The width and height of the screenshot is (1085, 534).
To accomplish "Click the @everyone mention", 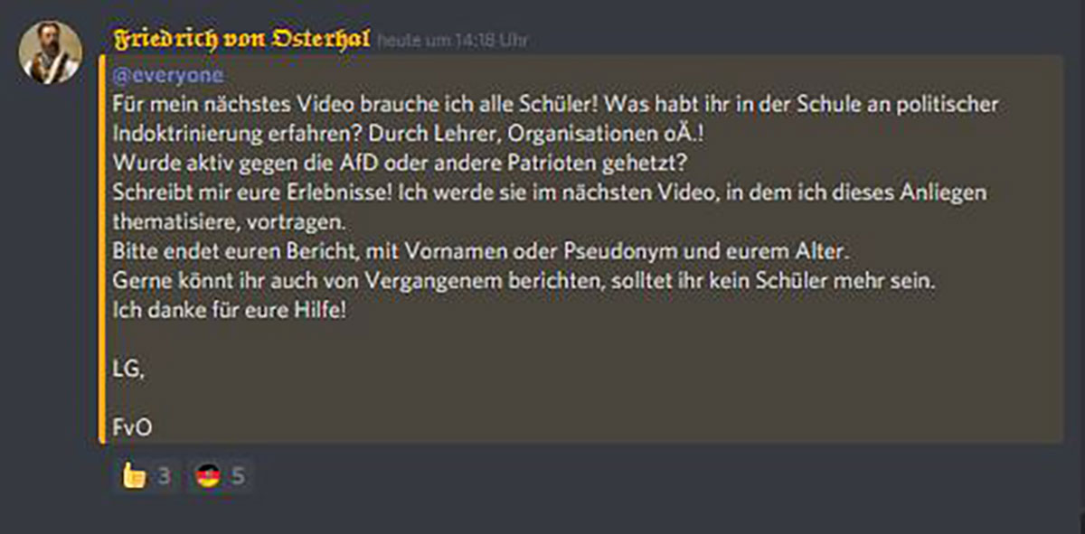I will [x=168, y=76].
